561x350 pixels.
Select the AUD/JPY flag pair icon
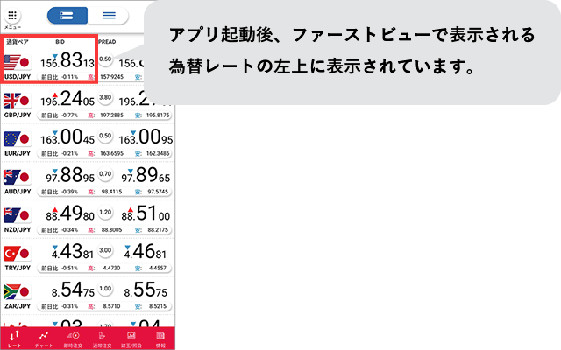[18, 178]
